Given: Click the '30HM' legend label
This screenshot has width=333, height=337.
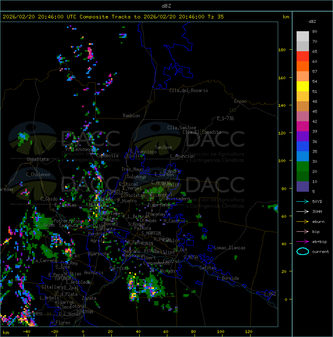Looking at the screenshot, I should point(317,211).
